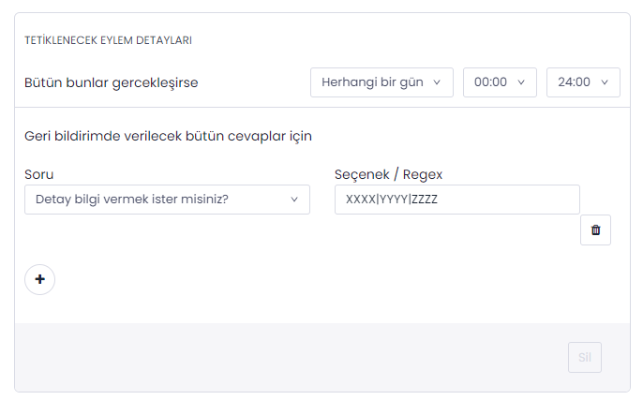This screenshot has height=400, width=643.
Task: Click the "Seçenek / Regex" field label
Action: click(x=388, y=174)
